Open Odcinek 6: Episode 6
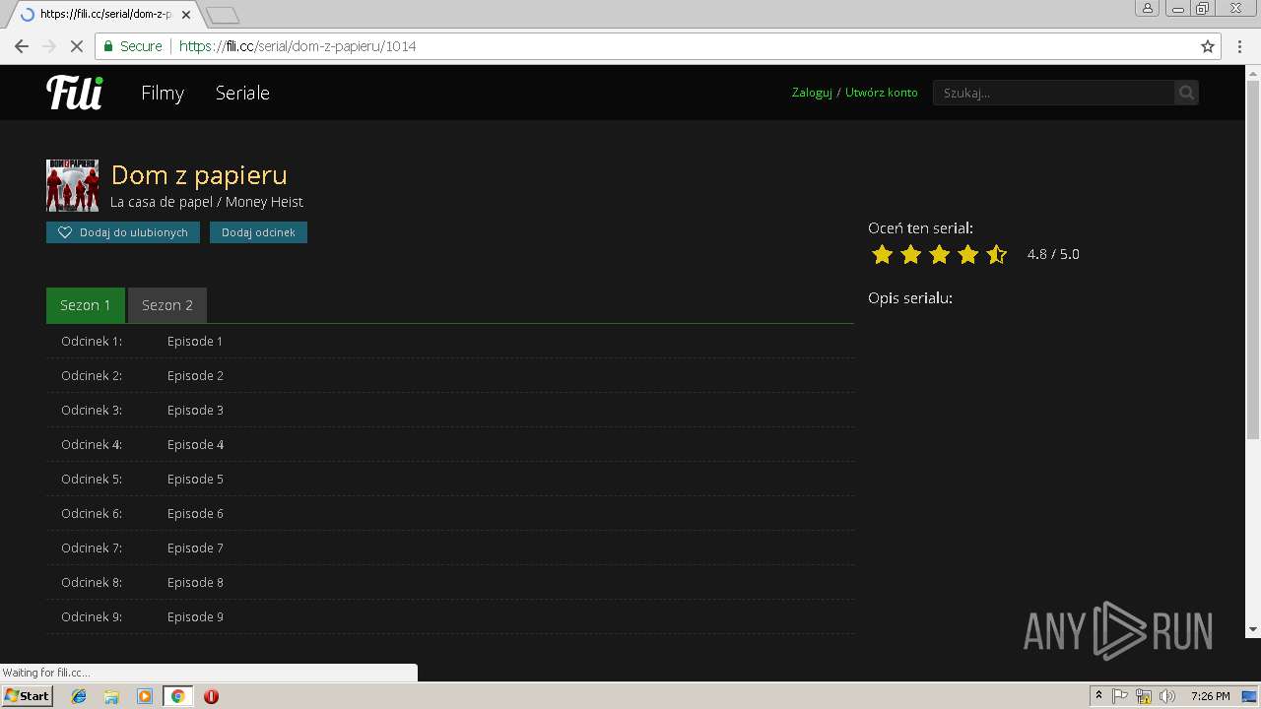The height and width of the screenshot is (709, 1261). [450, 513]
